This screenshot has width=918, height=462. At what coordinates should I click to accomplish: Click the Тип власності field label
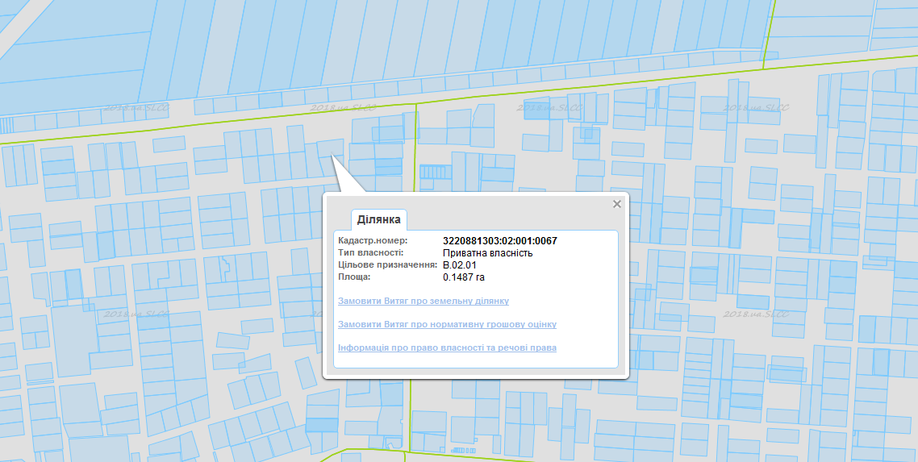(370, 253)
